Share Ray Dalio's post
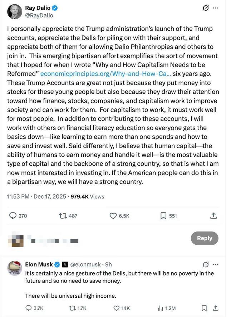This screenshot has height=317, width=236. coord(213,216)
